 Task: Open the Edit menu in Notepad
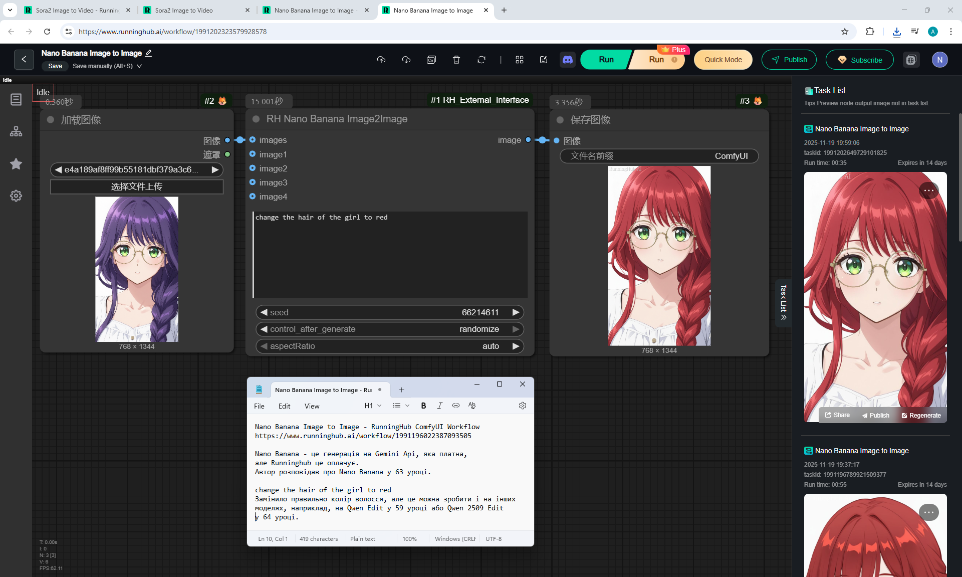284,406
